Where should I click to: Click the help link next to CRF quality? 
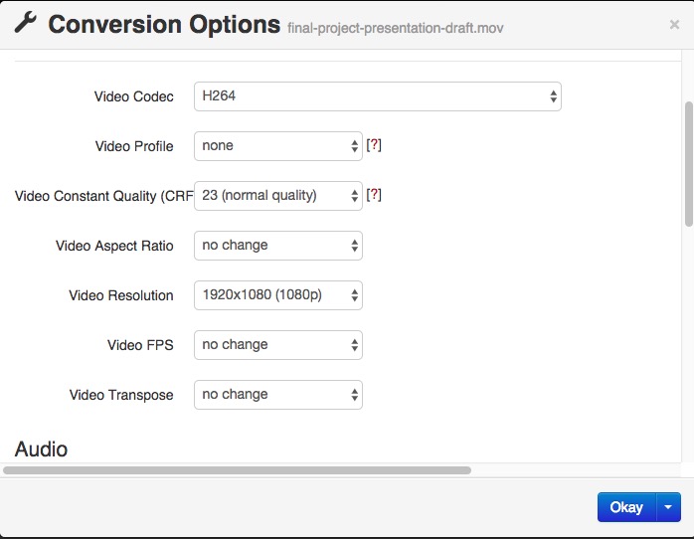pos(374,195)
